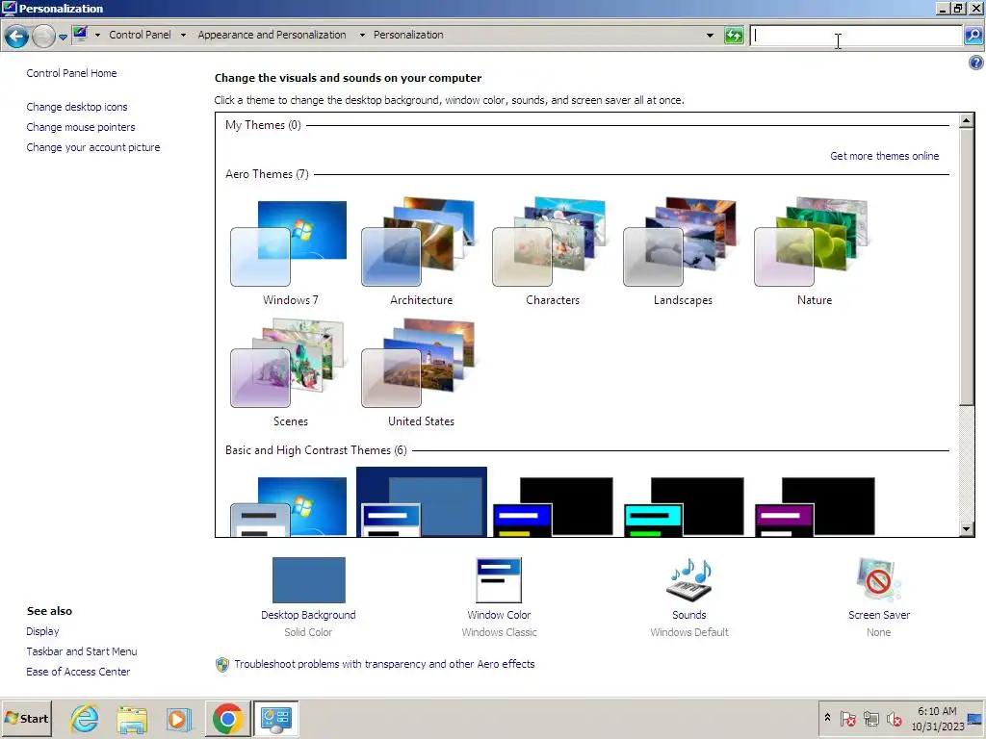Open the Sounds icon
Screen dimensions: 986x739
(689, 579)
